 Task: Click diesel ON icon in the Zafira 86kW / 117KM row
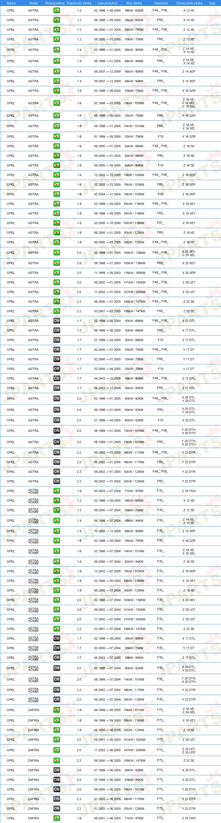coord(57,799)
